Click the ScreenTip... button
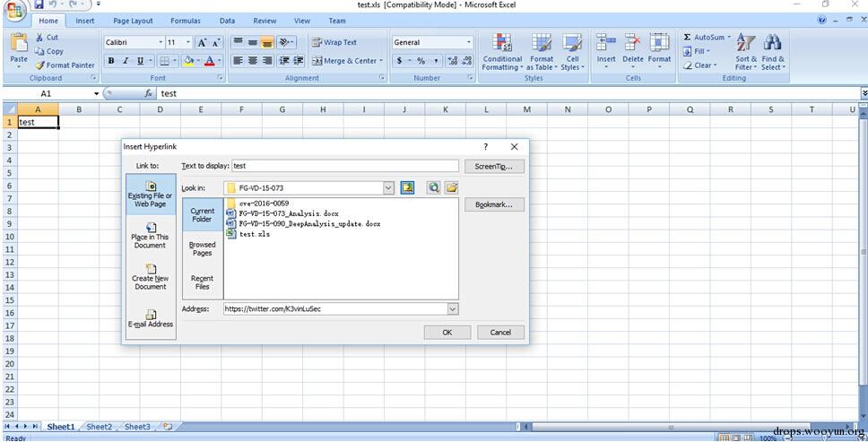Screen dimensions: 868x442 click(x=494, y=167)
